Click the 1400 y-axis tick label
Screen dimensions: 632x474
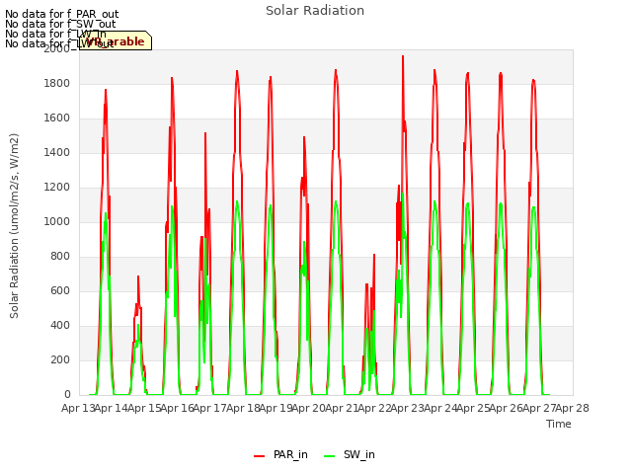pos(57,152)
